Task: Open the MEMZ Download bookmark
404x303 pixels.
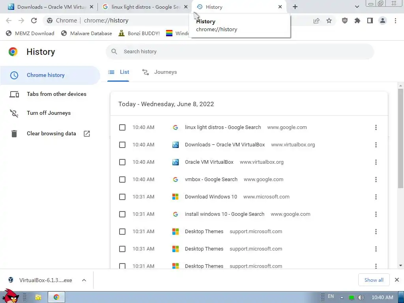Action: pyautogui.click(x=30, y=34)
